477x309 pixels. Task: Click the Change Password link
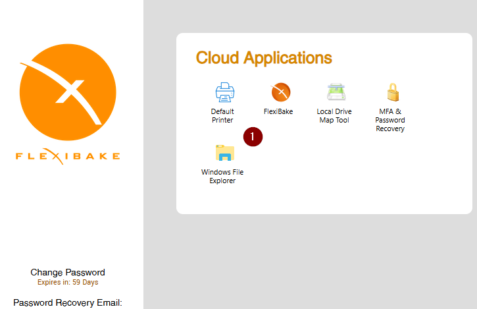68,272
